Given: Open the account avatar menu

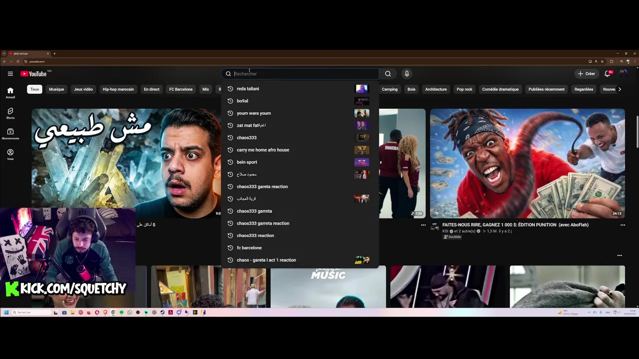Looking at the screenshot, I should (624, 74).
